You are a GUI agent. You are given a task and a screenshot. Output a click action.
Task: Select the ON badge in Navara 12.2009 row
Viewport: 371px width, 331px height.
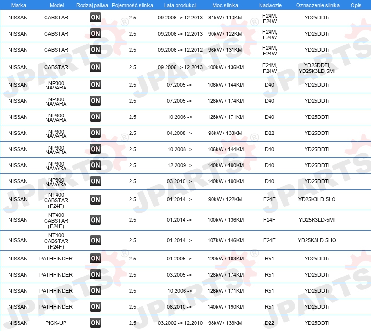point(95,165)
